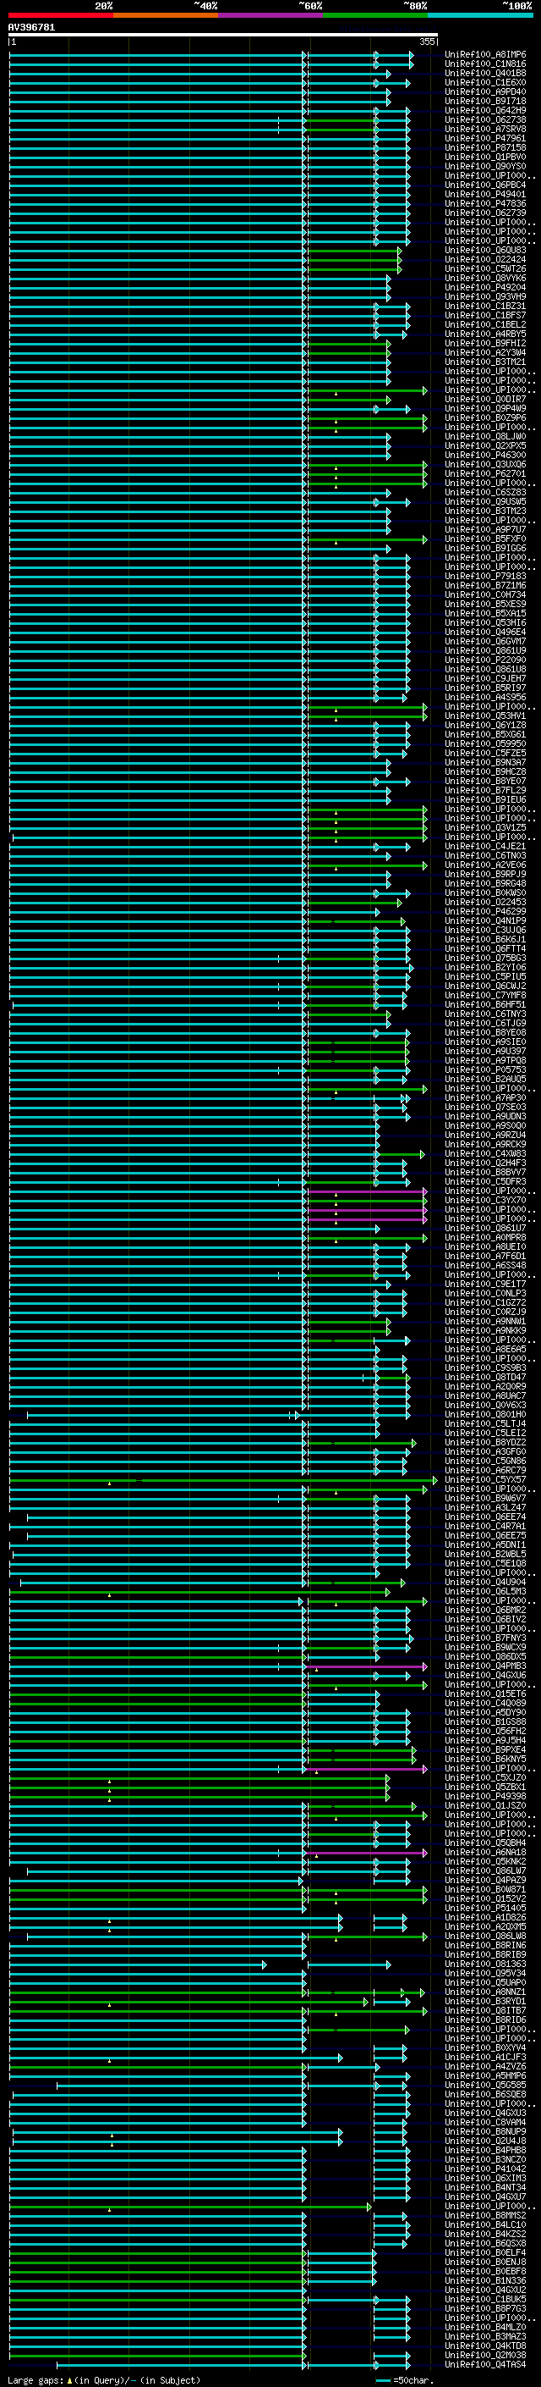Viewport: 541px width, 2387px height.
Task: Open hit UniRef100_B9I718
Action: click(485, 101)
